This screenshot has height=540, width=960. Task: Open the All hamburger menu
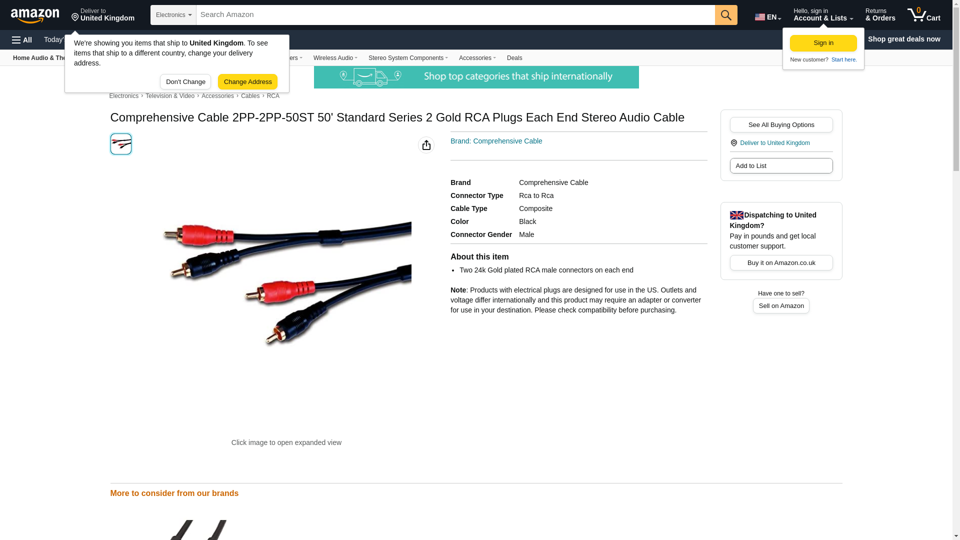pos(22,40)
